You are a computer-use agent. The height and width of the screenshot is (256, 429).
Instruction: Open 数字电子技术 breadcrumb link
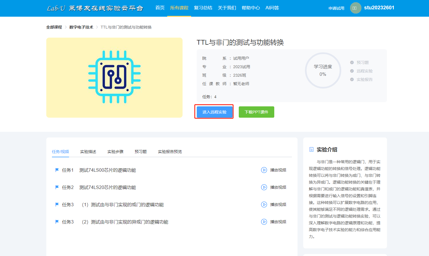click(x=81, y=27)
